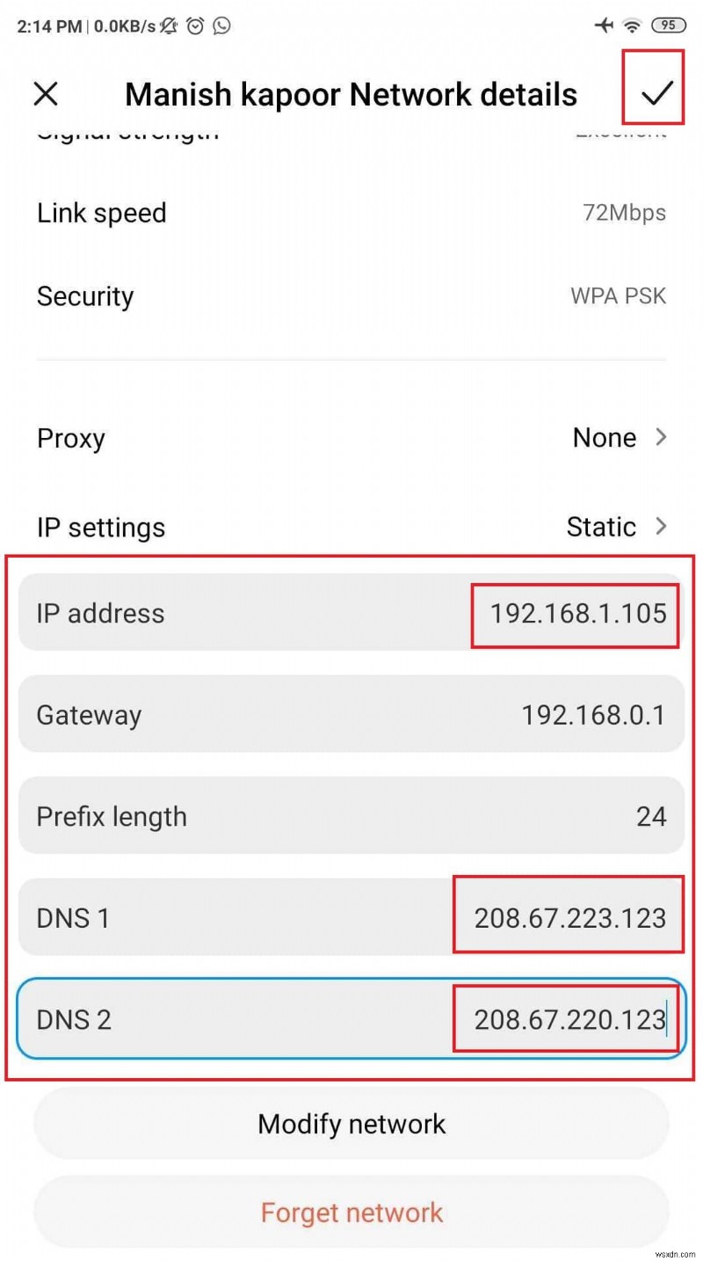Tap the airplane mode icon in status bar
Viewport: 703px width, 1261px height.
click(x=604, y=26)
